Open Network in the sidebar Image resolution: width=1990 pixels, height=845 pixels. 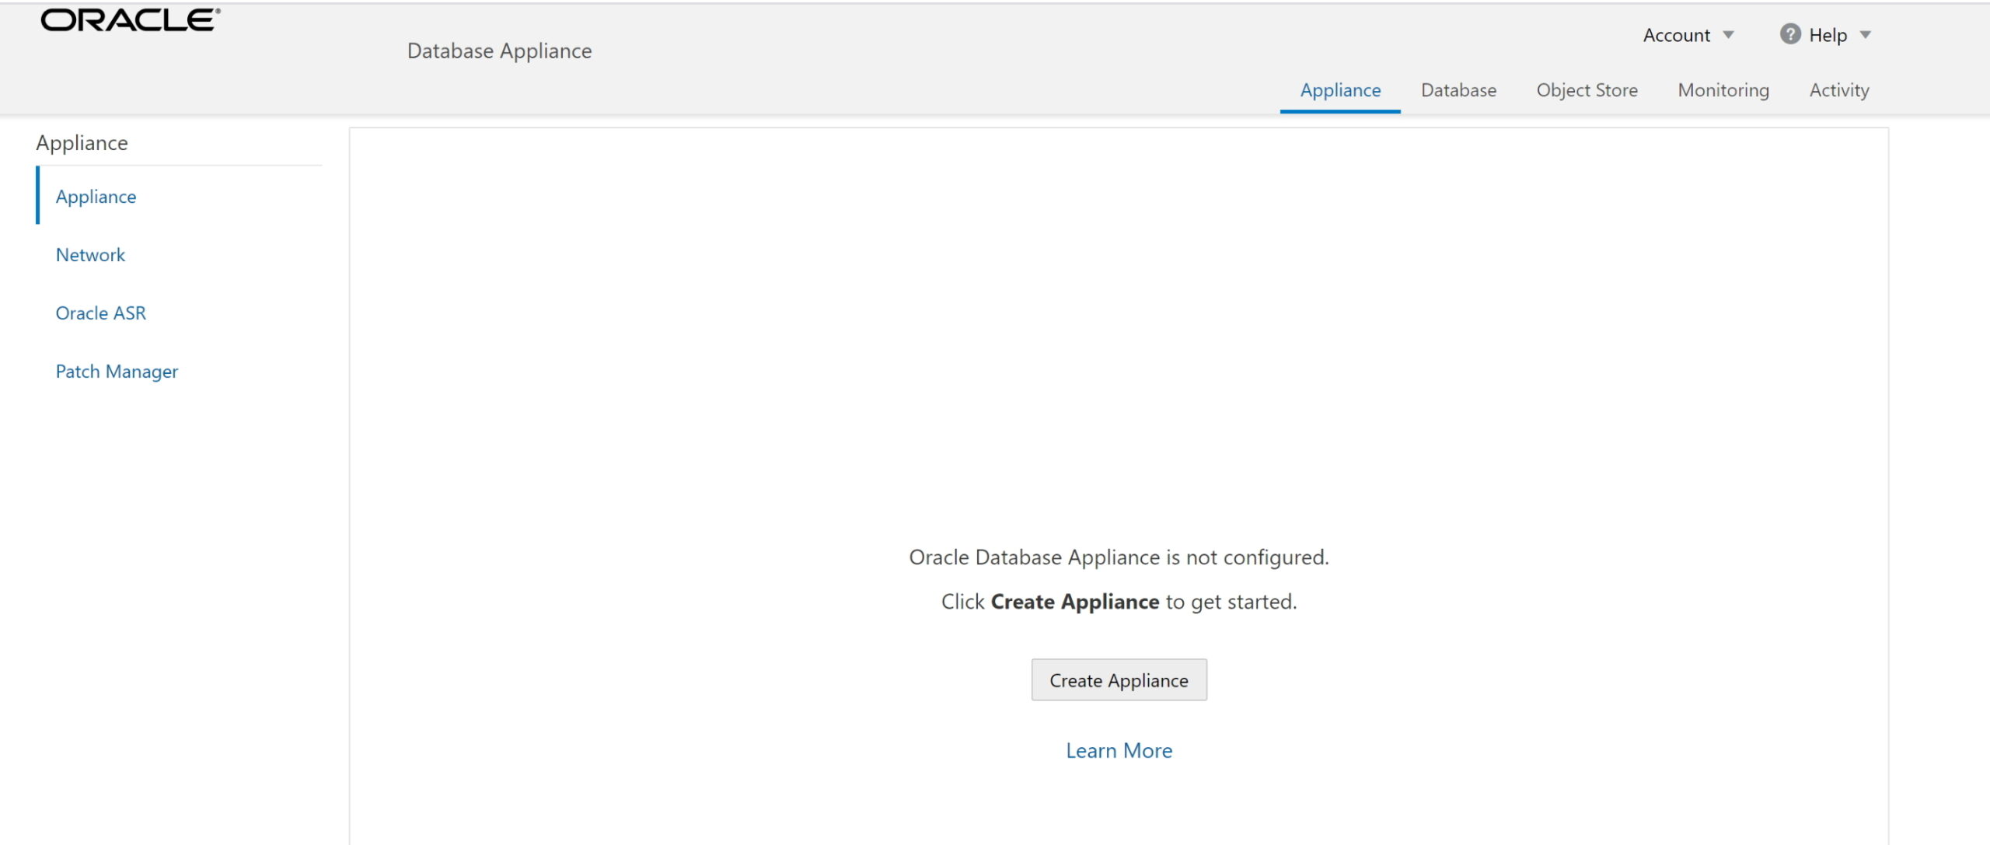90,255
